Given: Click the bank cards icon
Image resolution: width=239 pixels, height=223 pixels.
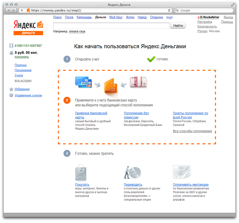Looking at the screenshot, I should click(83, 82).
